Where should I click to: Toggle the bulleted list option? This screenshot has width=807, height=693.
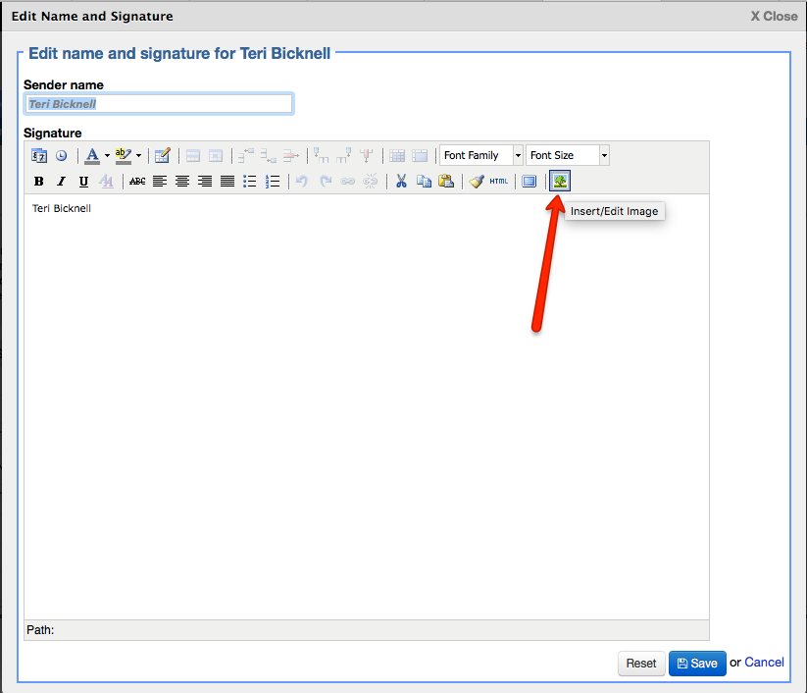(x=250, y=181)
